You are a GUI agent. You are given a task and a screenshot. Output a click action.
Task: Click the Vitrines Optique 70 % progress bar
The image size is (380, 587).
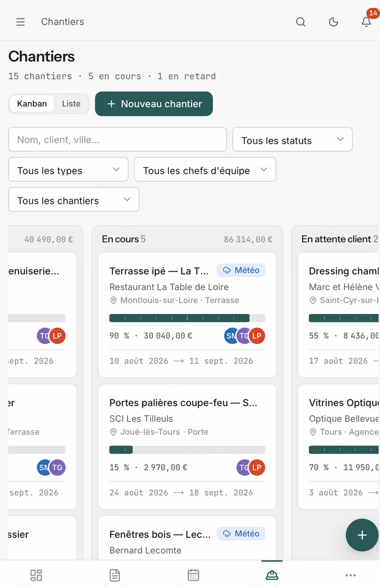tap(344, 449)
